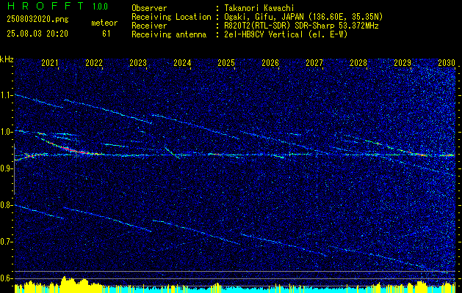The height and width of the screenshot is (293, 462).
Task: Click the 0.7 frequency axis label
Action: tap(6, 242)
